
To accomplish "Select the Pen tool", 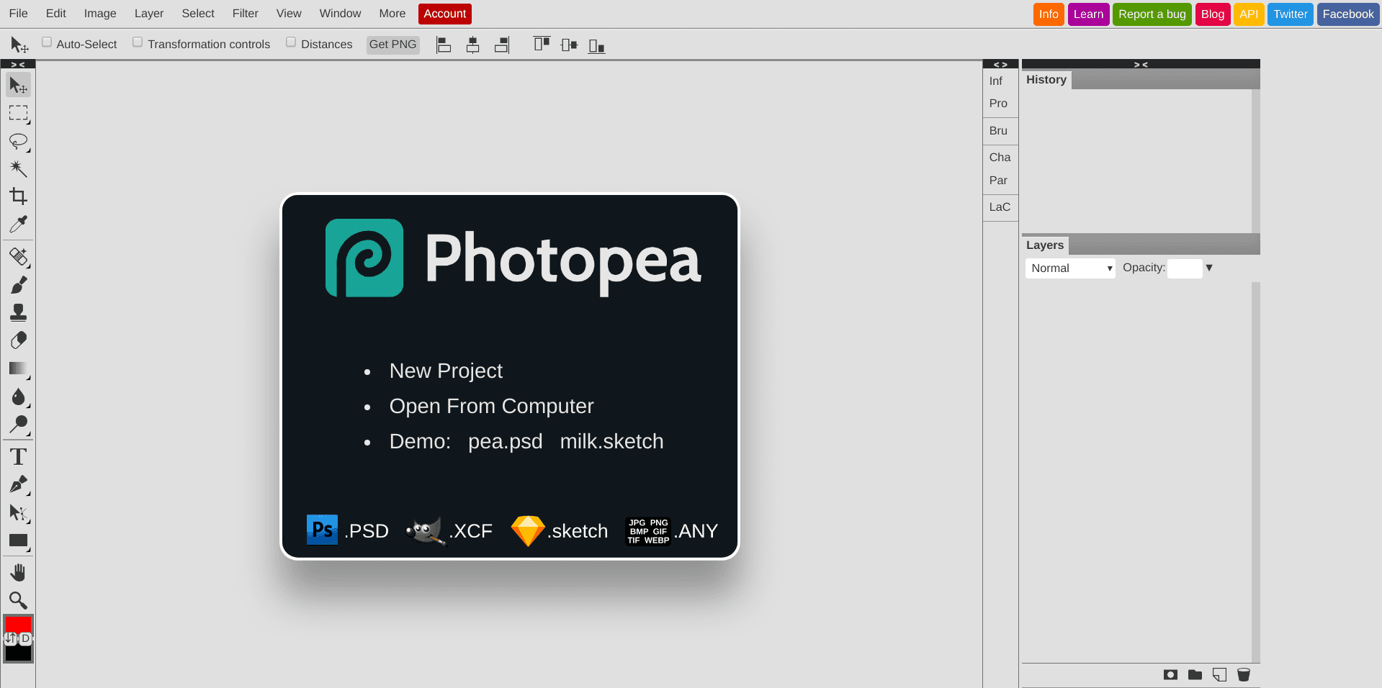I will coord(18,484).
